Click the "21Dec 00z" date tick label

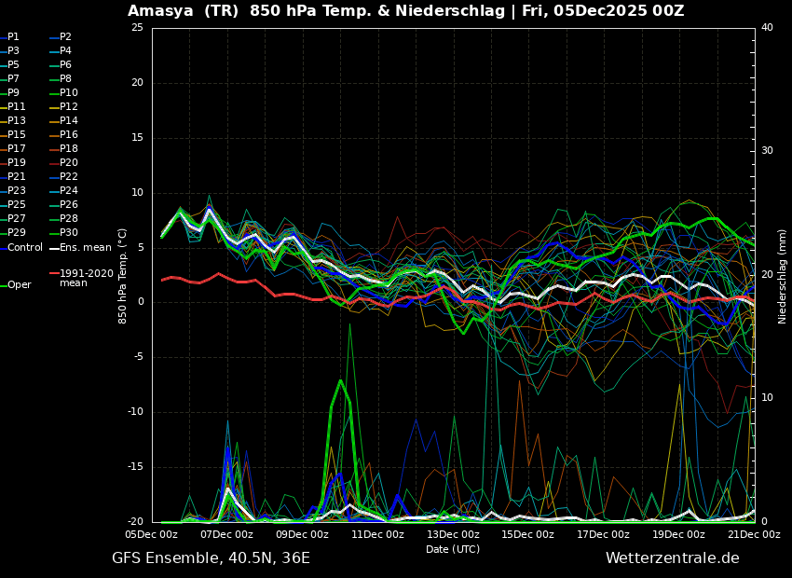click(x=755, y=534)
